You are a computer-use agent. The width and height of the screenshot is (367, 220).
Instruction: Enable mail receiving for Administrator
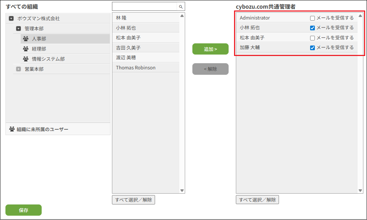pyautogui.click(x=312, y=18)
